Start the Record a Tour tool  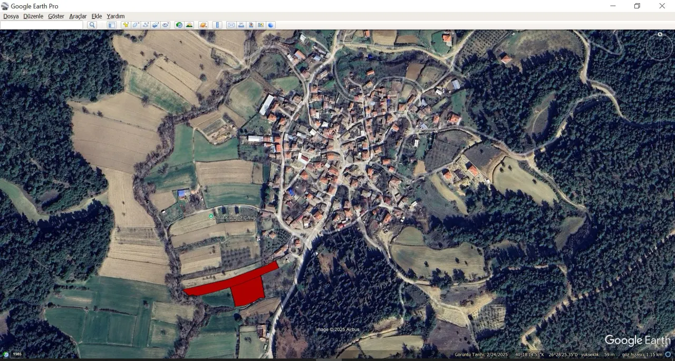(x=166, y=25)
